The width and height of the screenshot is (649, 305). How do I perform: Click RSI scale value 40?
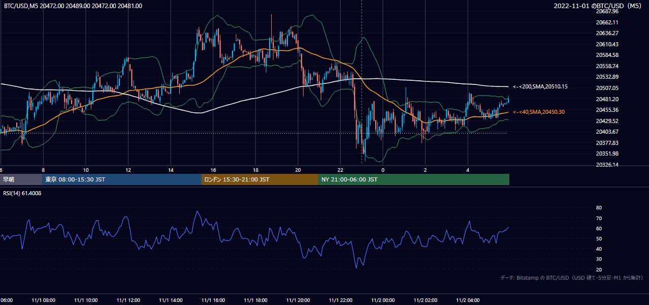[599, 249]
